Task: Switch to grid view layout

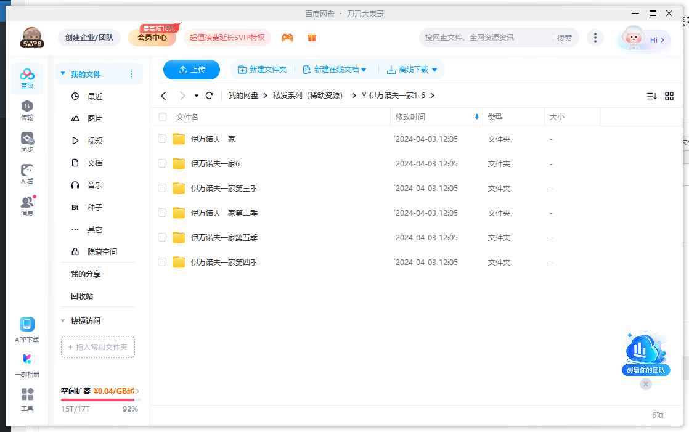Action: pos(669,96)
